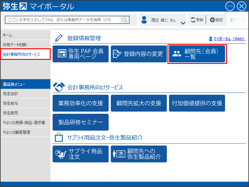Click the search magnifier icon
249x187 pixels.
pyautogui.click(x=125, y=20)
